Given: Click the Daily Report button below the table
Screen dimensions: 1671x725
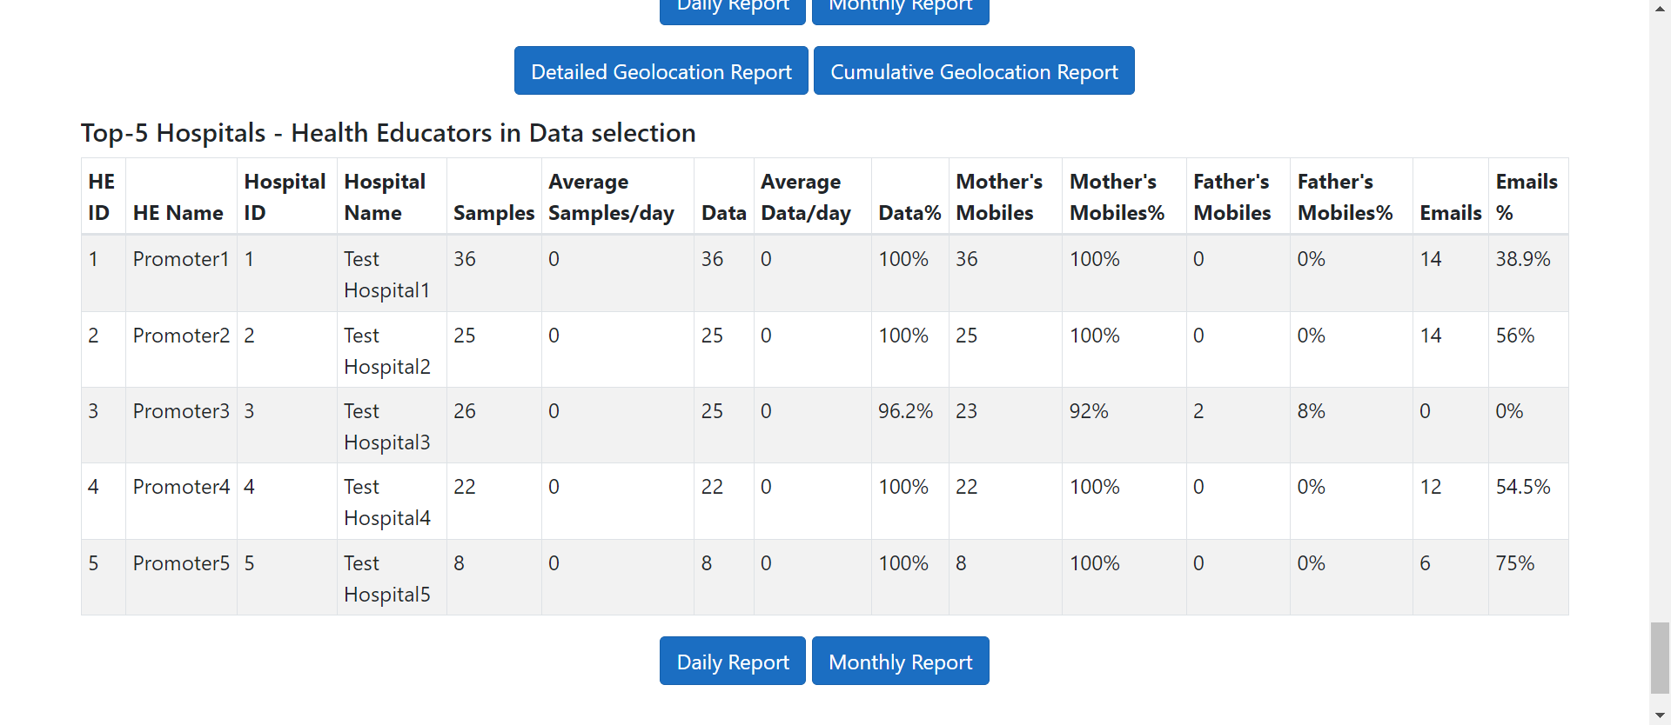Looking at the screenshot, I should pyautogui.click(x=732, y=662).
